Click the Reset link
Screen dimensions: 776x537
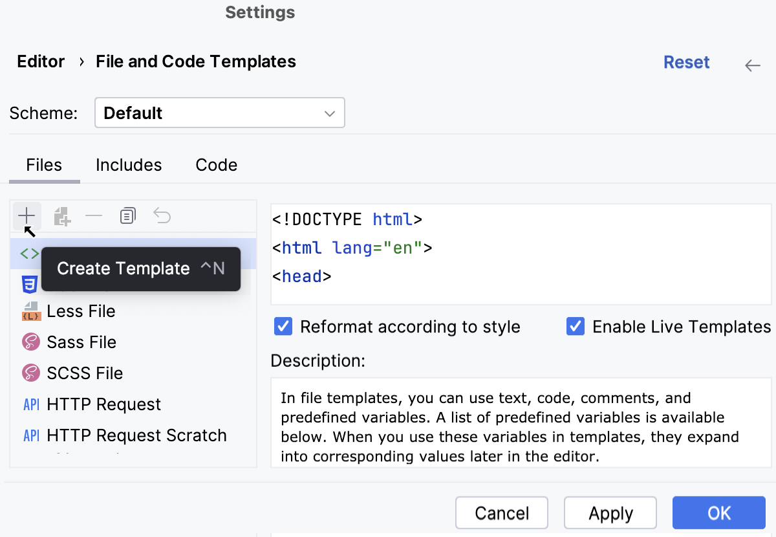pyautogui.click(x=686, y=62)
